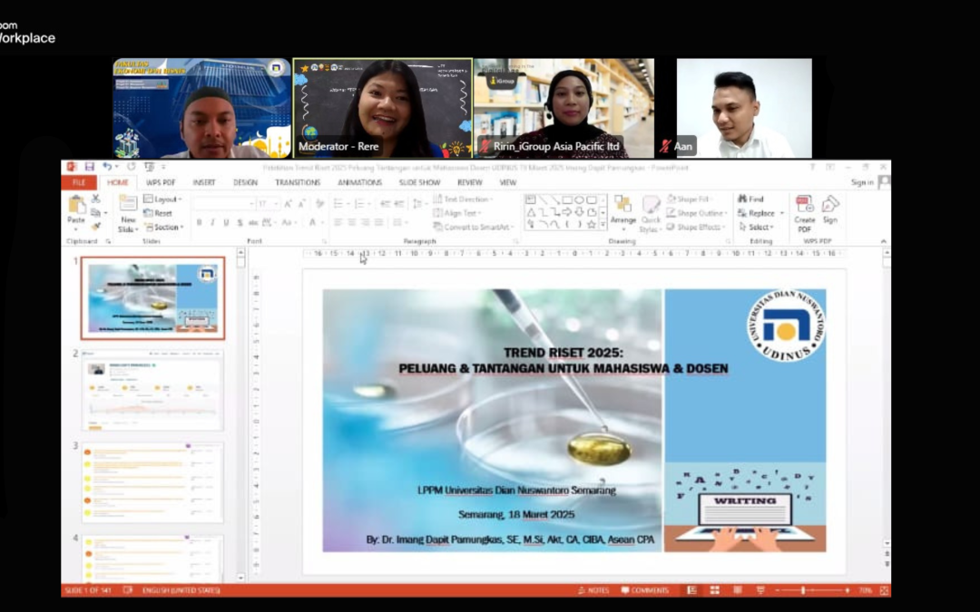Open the SLIDE SHOW ribbon tab
Viewport: 980px width, 612px height.
(x=419, y=182)
